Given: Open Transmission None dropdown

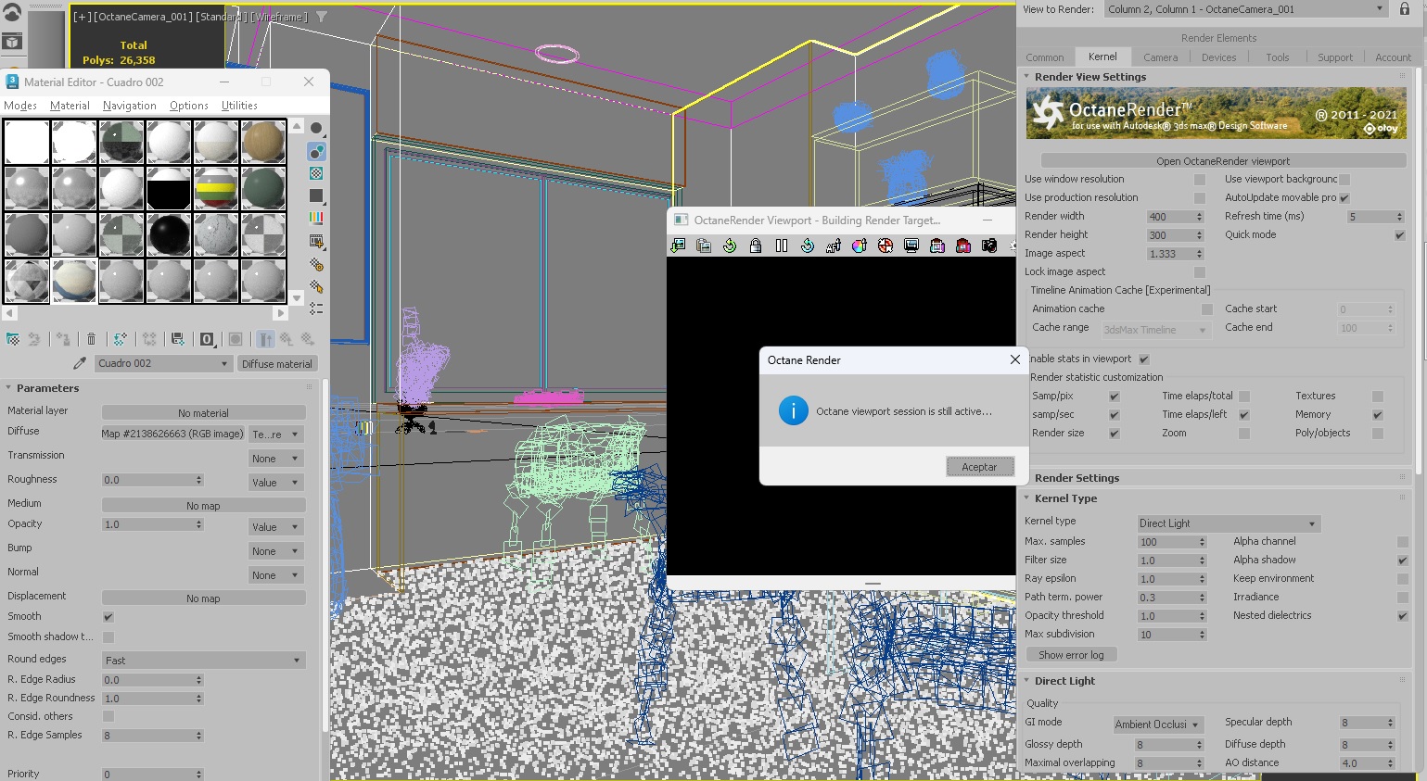Looking at the screenshot, I should click(276, 459).
